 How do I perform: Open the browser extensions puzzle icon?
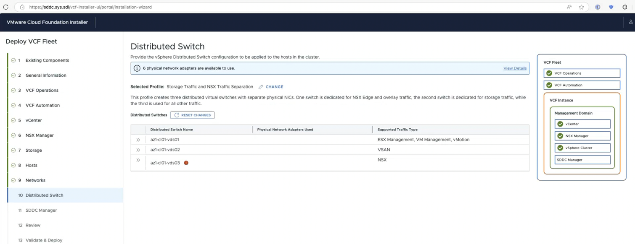click(x=625, y=7)
